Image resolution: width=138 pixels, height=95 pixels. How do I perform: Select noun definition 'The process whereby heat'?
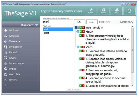point(107,39)
